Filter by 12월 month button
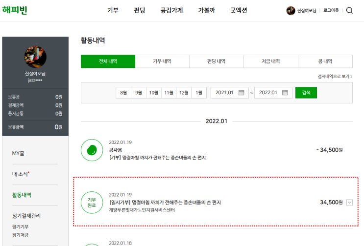 pos(184,92)
